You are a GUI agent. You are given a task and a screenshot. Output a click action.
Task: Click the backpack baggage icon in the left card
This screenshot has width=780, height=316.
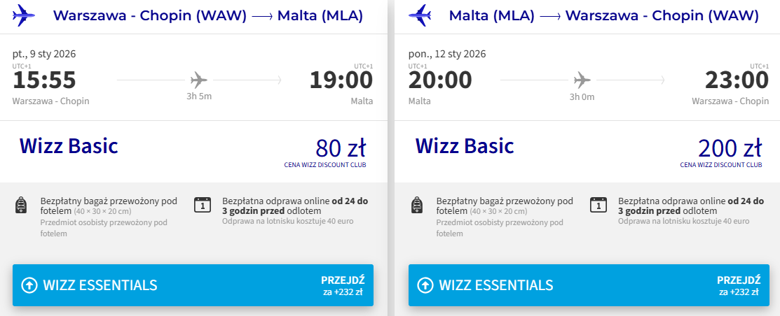point(21,206)
